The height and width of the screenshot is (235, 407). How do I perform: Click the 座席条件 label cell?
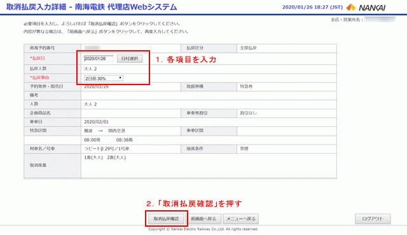[209, 149]
